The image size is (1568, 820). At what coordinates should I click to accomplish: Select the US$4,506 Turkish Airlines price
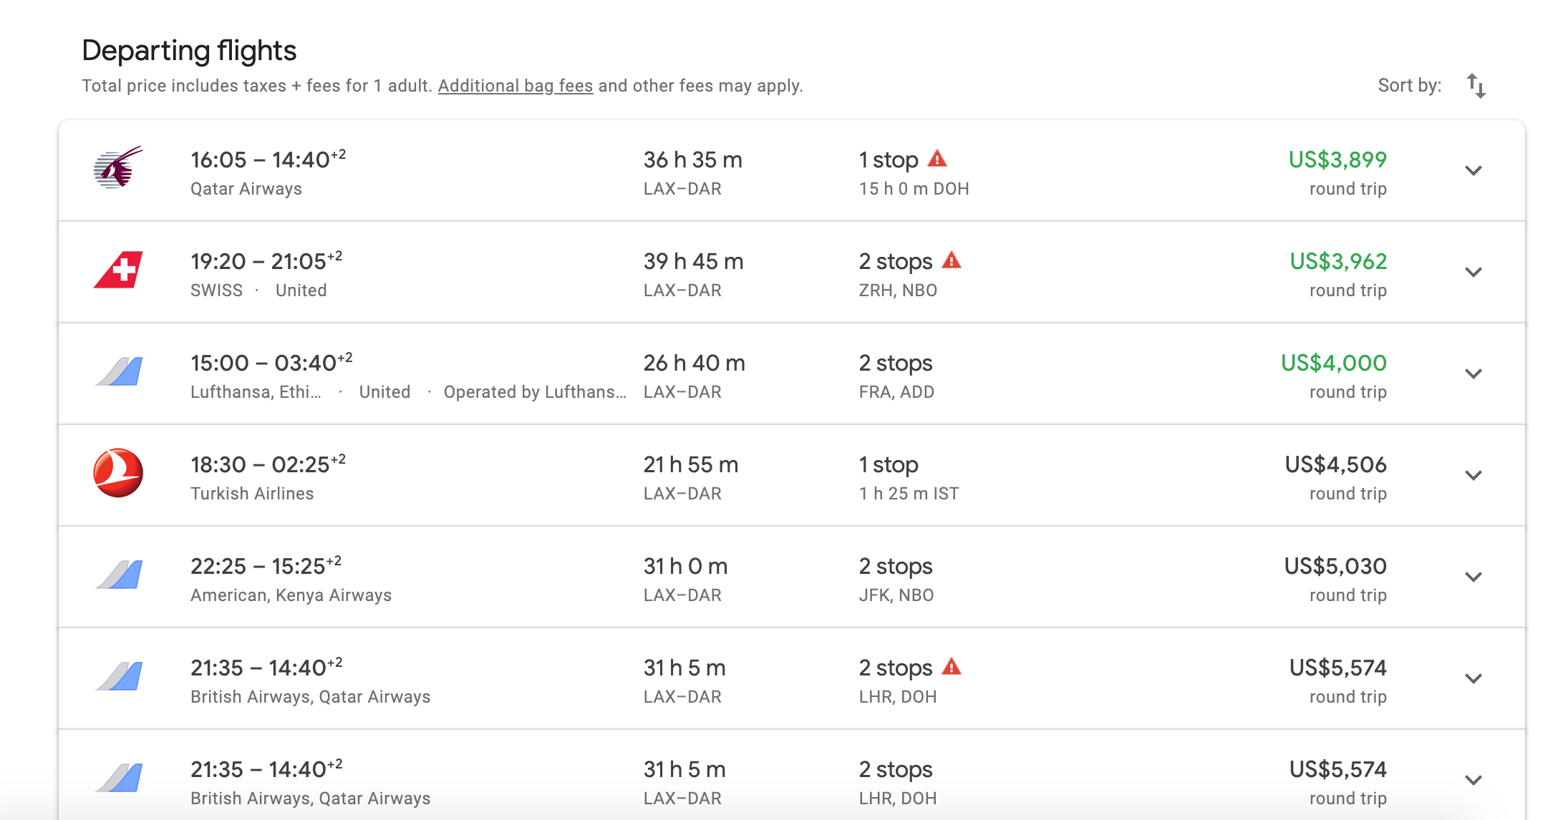(x=1335, y=465)
